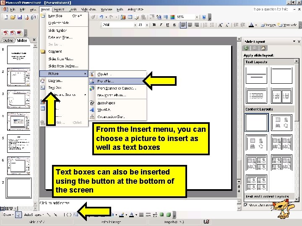This screenshot has height=226, width=302.
Task: Click the Open file folder icon
Action: (13, 17)
